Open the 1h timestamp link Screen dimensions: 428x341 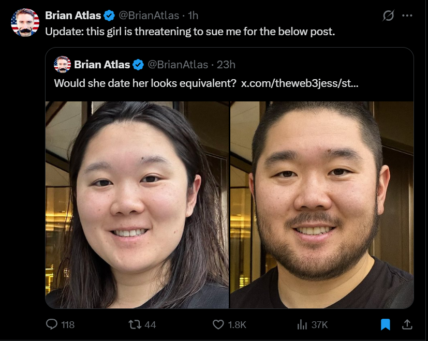tap(193, 16)
